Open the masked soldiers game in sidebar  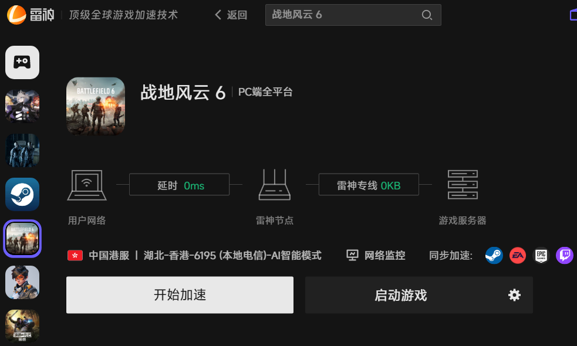(x=22, y=150)
